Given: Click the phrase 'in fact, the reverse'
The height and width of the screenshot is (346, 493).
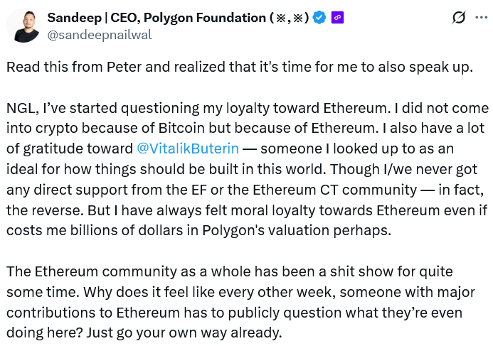Looking at the screenshot, I should point(455,190).
